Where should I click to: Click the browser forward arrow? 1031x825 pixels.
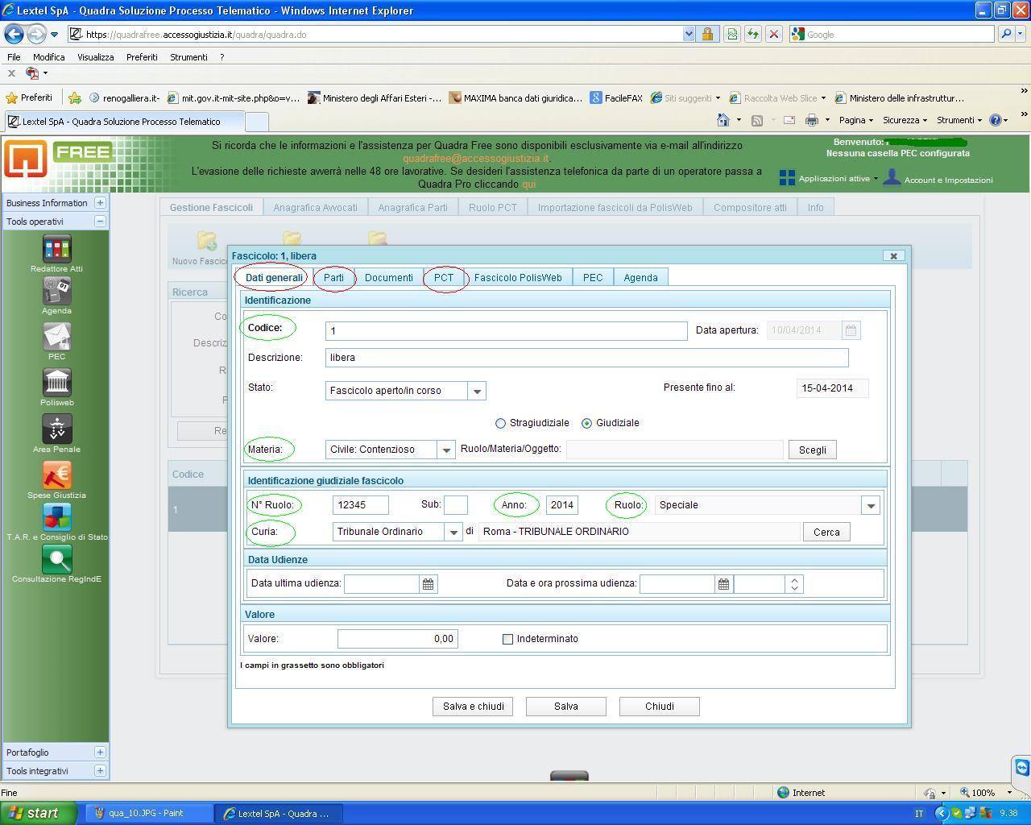point(35,34)
